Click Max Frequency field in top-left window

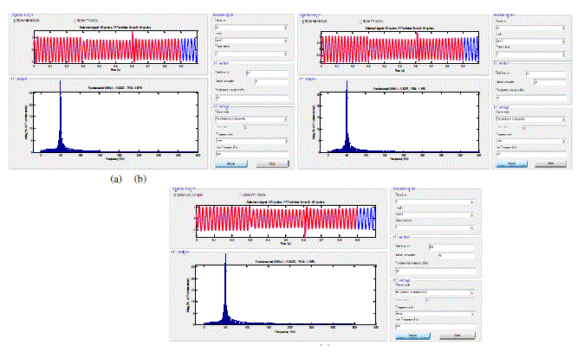click(x=251, y=154)
